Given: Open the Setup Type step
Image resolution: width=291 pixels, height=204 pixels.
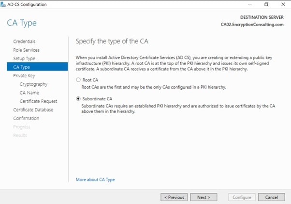Looking at the screenshot, I should (24, 58).
